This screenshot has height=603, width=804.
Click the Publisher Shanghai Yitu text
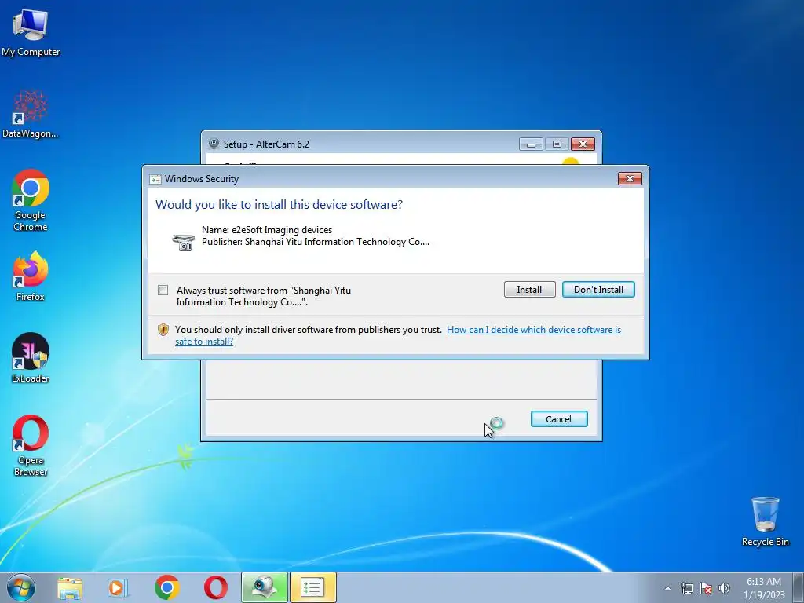coord(316,242)
